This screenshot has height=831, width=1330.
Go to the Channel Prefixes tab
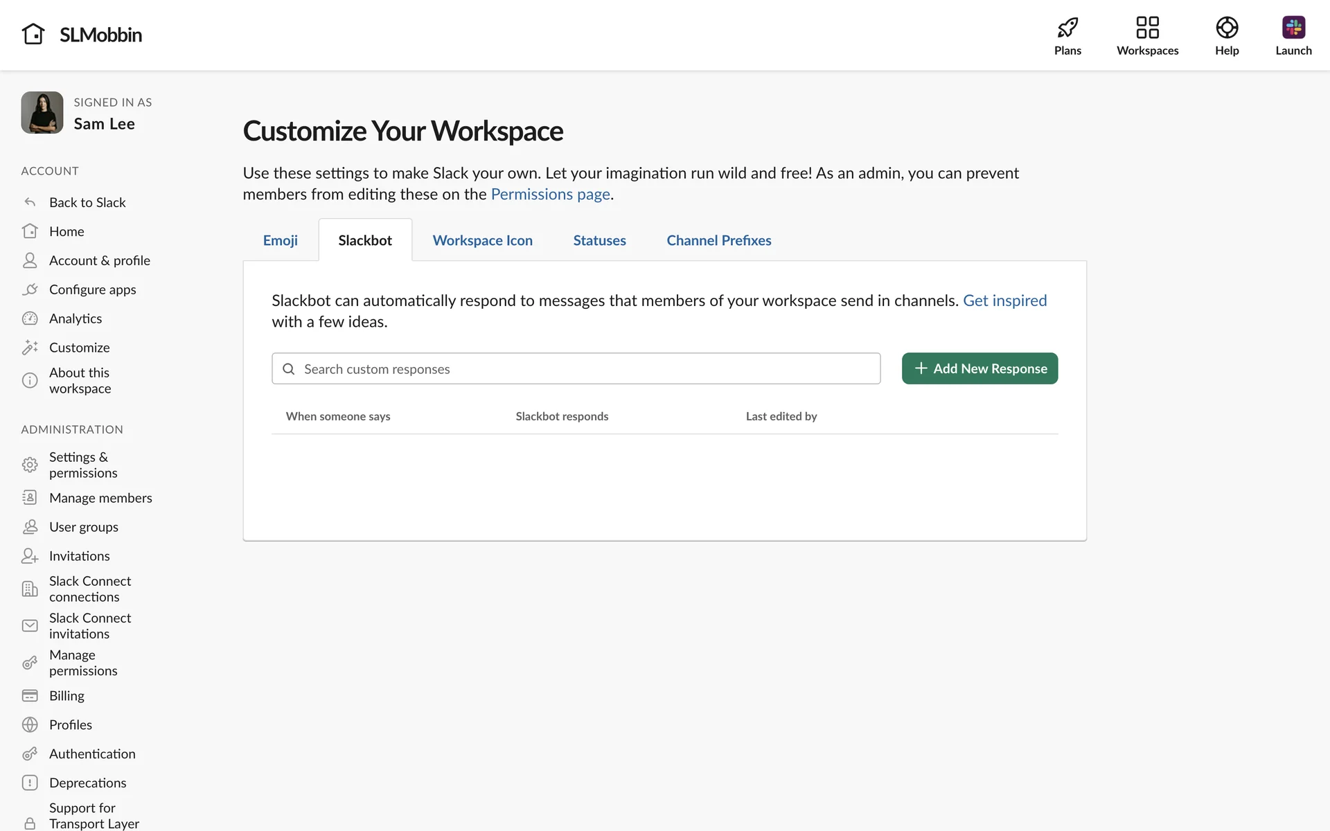pyautogui.click(x=718, y=240)
